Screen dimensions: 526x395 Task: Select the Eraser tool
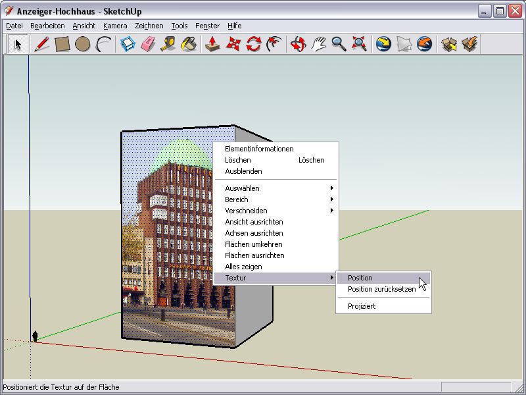[147, 44]
